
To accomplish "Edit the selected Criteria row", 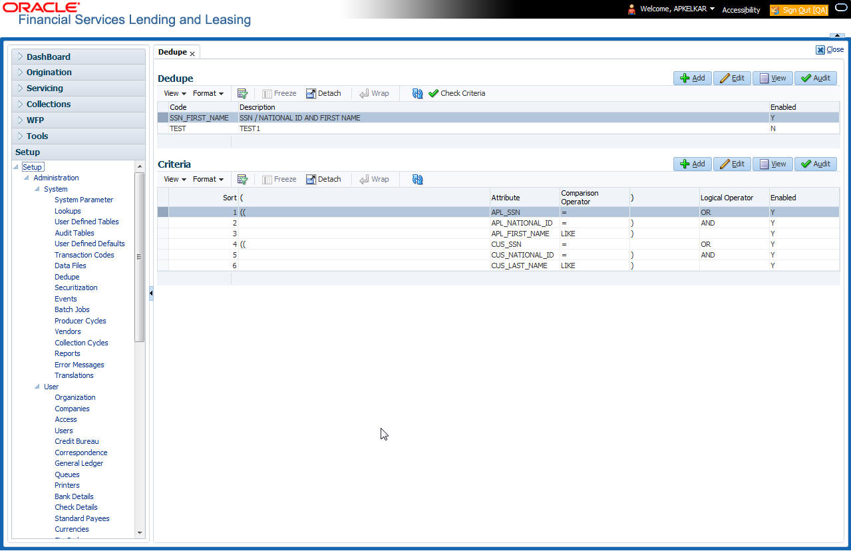I will (732, 164).
